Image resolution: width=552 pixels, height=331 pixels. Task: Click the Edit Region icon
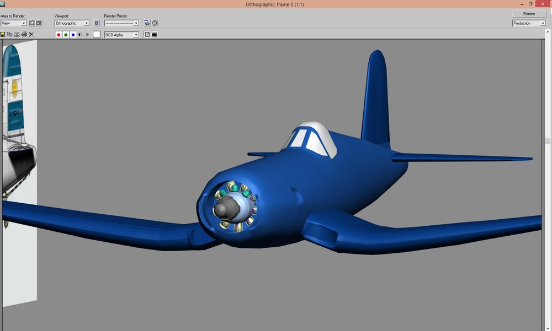click(x=31, y=23)
